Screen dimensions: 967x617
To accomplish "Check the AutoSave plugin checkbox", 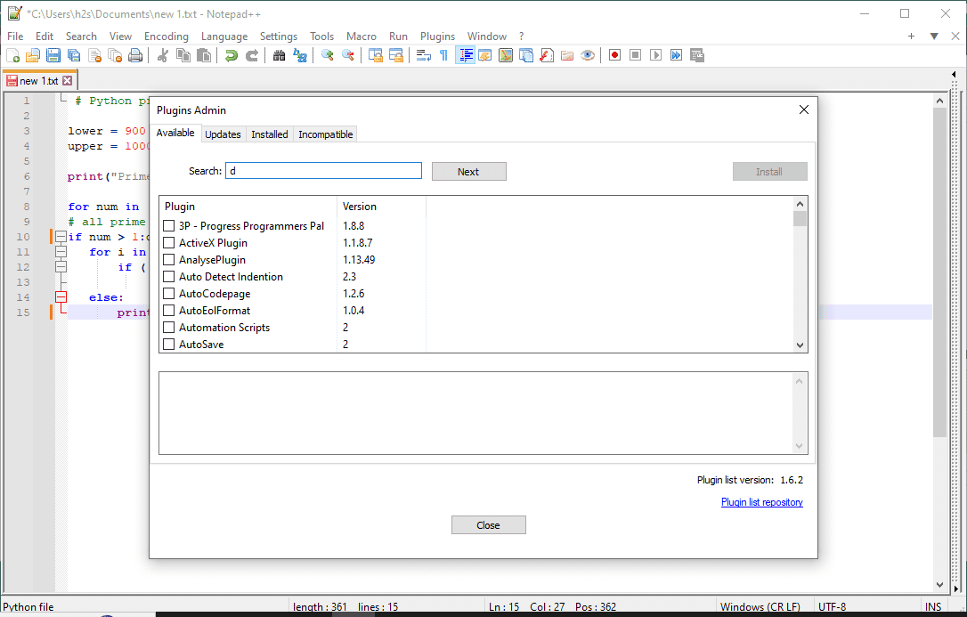I will tap(168, 345).
